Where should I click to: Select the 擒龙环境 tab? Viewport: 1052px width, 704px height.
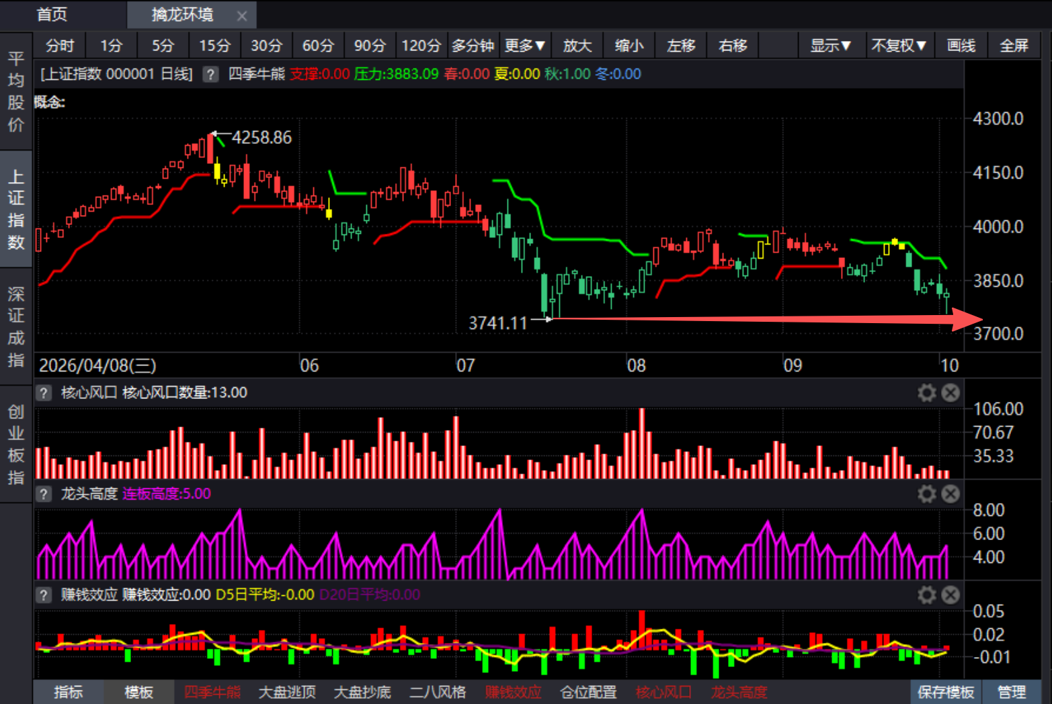click(182, 15)
